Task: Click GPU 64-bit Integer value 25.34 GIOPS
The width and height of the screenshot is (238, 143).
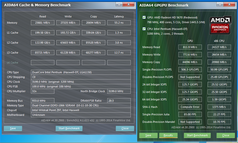Action: coord(190,99)
